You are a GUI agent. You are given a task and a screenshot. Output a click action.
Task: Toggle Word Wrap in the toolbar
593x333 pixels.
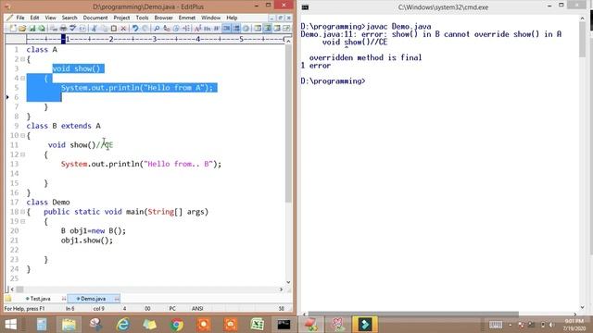(x=217, y=29)
